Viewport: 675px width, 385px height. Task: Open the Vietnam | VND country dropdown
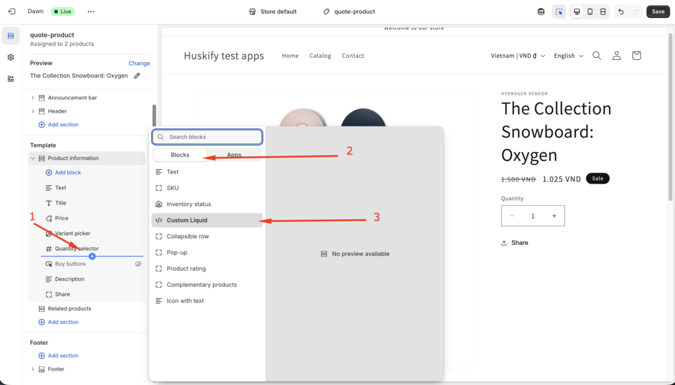tap(517, 56)
